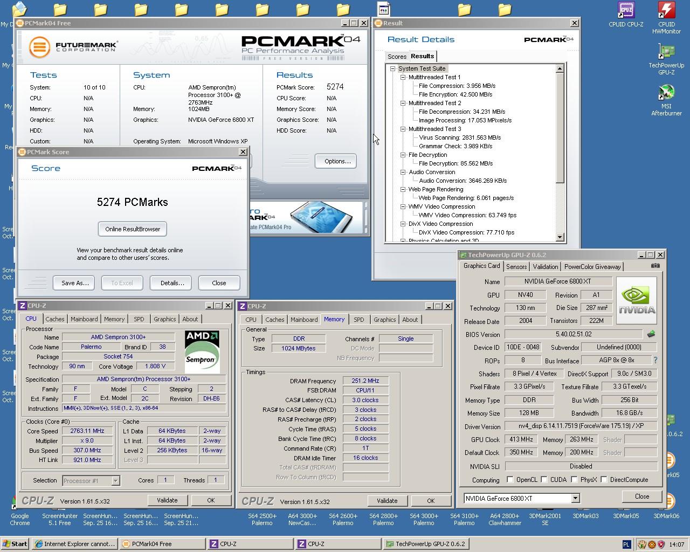
Task: Click GPU-Z Name field value
Action: click(558, 281)
